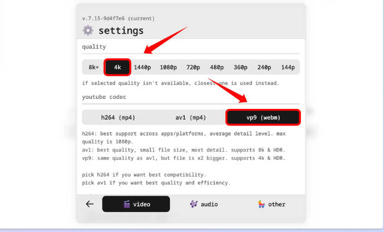Switch to the audio tab
The height and width of the screenshot is (232, 384).
click(x=204, y=204)
